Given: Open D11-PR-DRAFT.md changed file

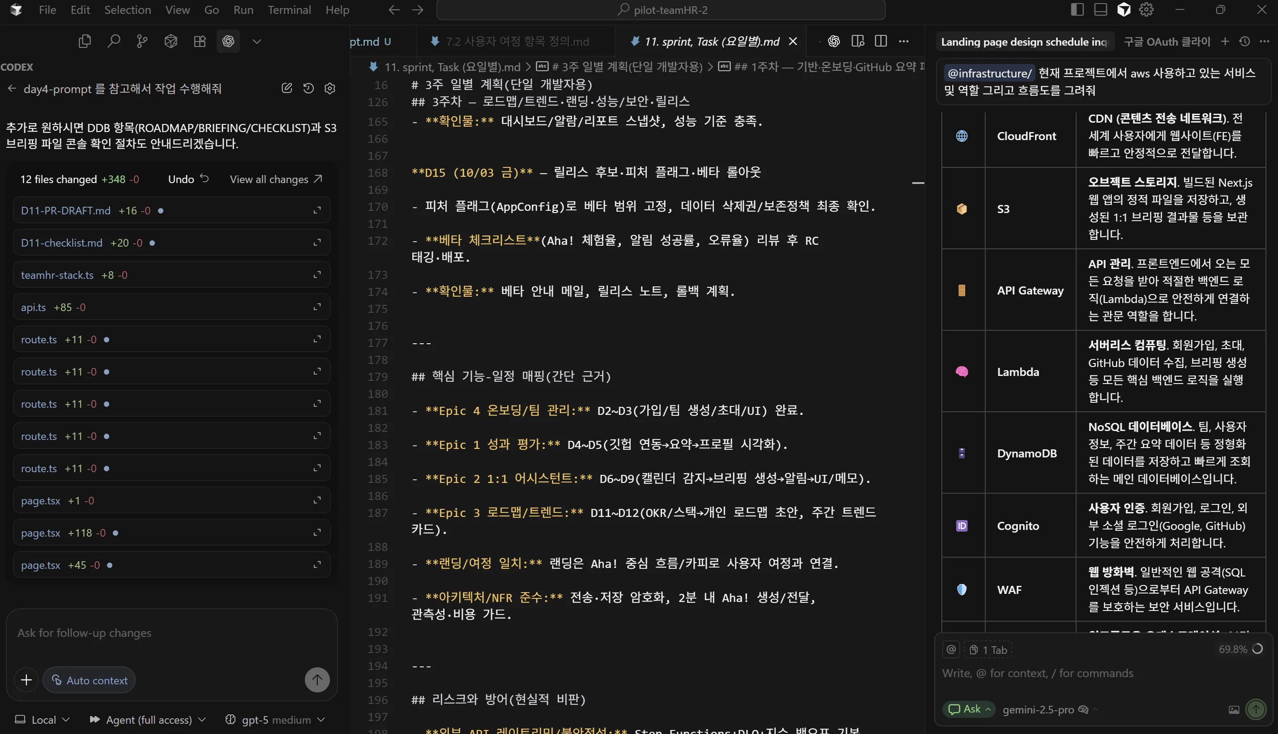Looking at the screenshot, I should point(171,210).
